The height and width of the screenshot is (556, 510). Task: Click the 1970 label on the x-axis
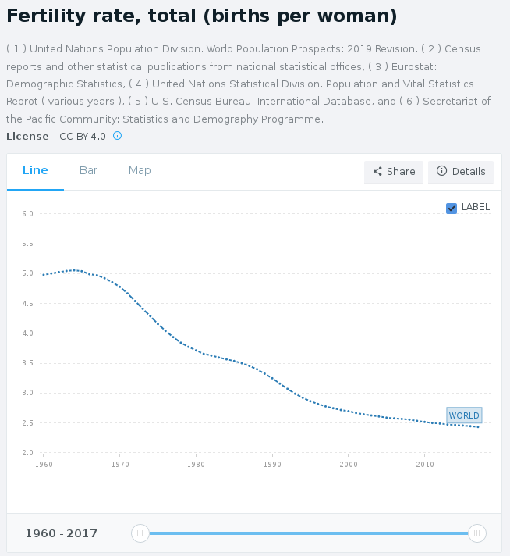coord(119,465)
